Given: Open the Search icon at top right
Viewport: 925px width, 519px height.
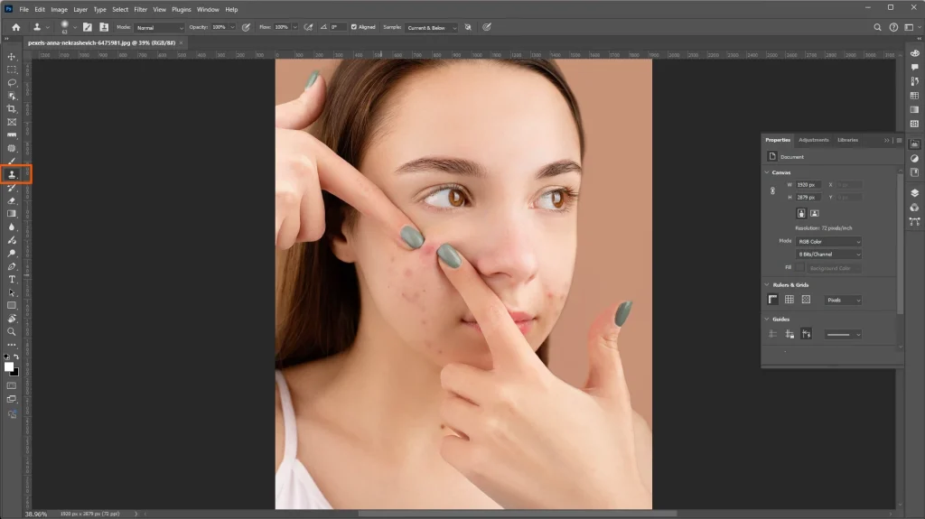Looking at the screenshot, I should [x=877, y=27].
